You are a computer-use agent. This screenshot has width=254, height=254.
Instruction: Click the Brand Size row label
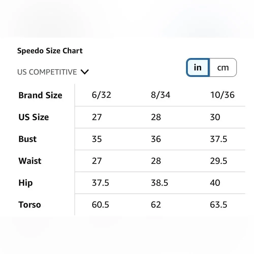click(40, 95)
